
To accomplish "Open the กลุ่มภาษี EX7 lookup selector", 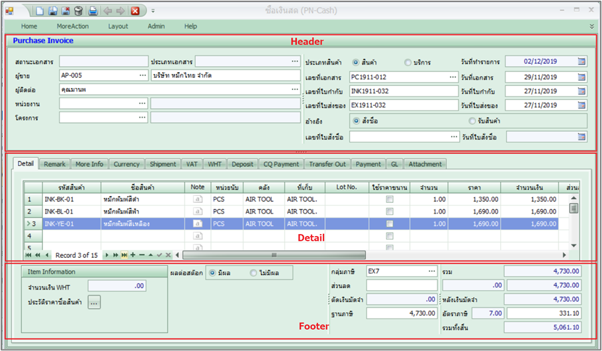I will tap(431, 271).
